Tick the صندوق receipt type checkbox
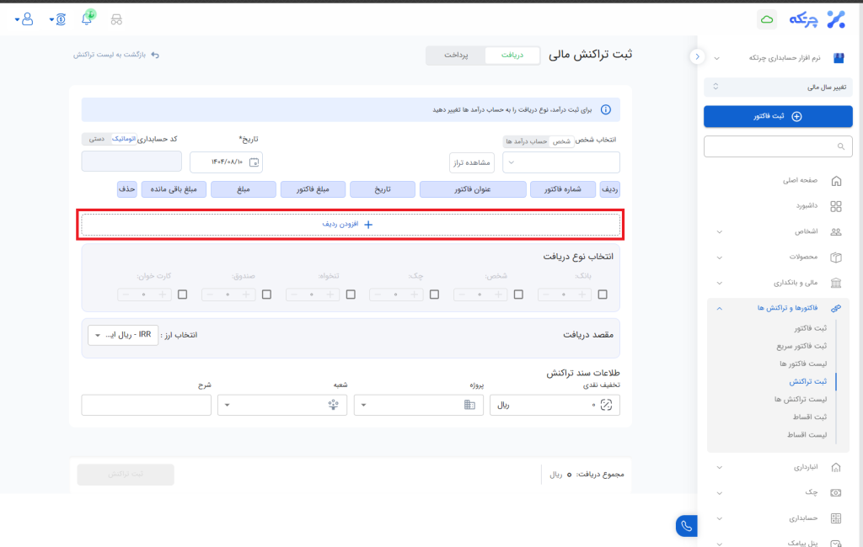Screen dimensions: 863x547 point(266,295)
